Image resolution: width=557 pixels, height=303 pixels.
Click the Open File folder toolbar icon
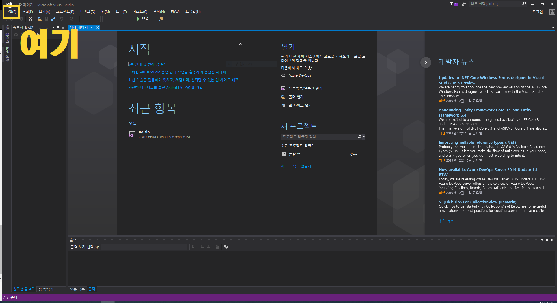tap(40, 19)
